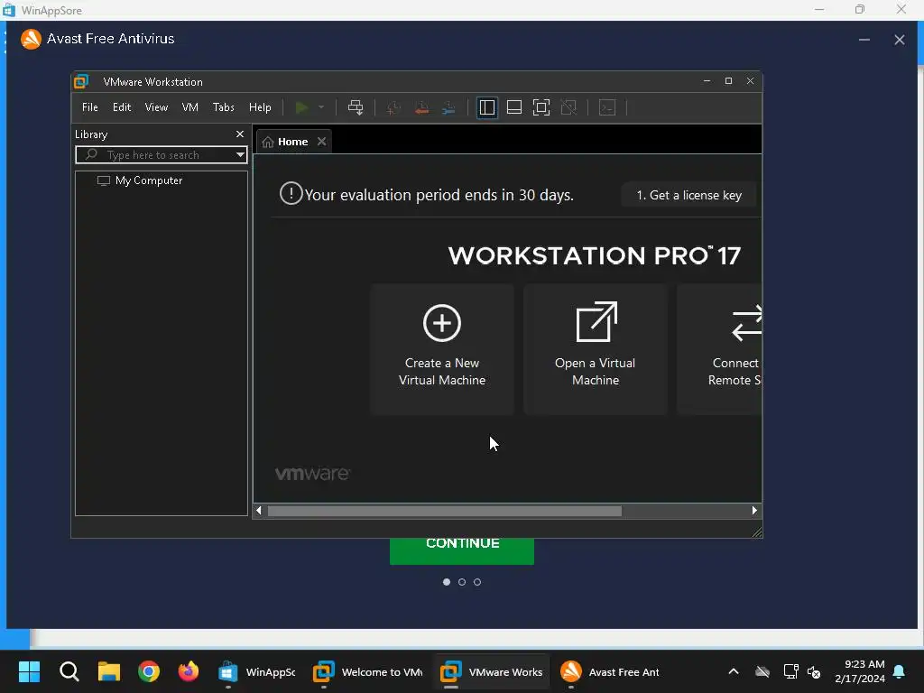Click the VMware Workstation title bar icon

click(x=81, y=81)
